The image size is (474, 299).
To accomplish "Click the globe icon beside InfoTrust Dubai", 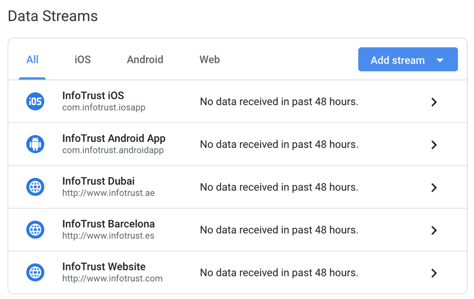I will [x=35, y=187].
